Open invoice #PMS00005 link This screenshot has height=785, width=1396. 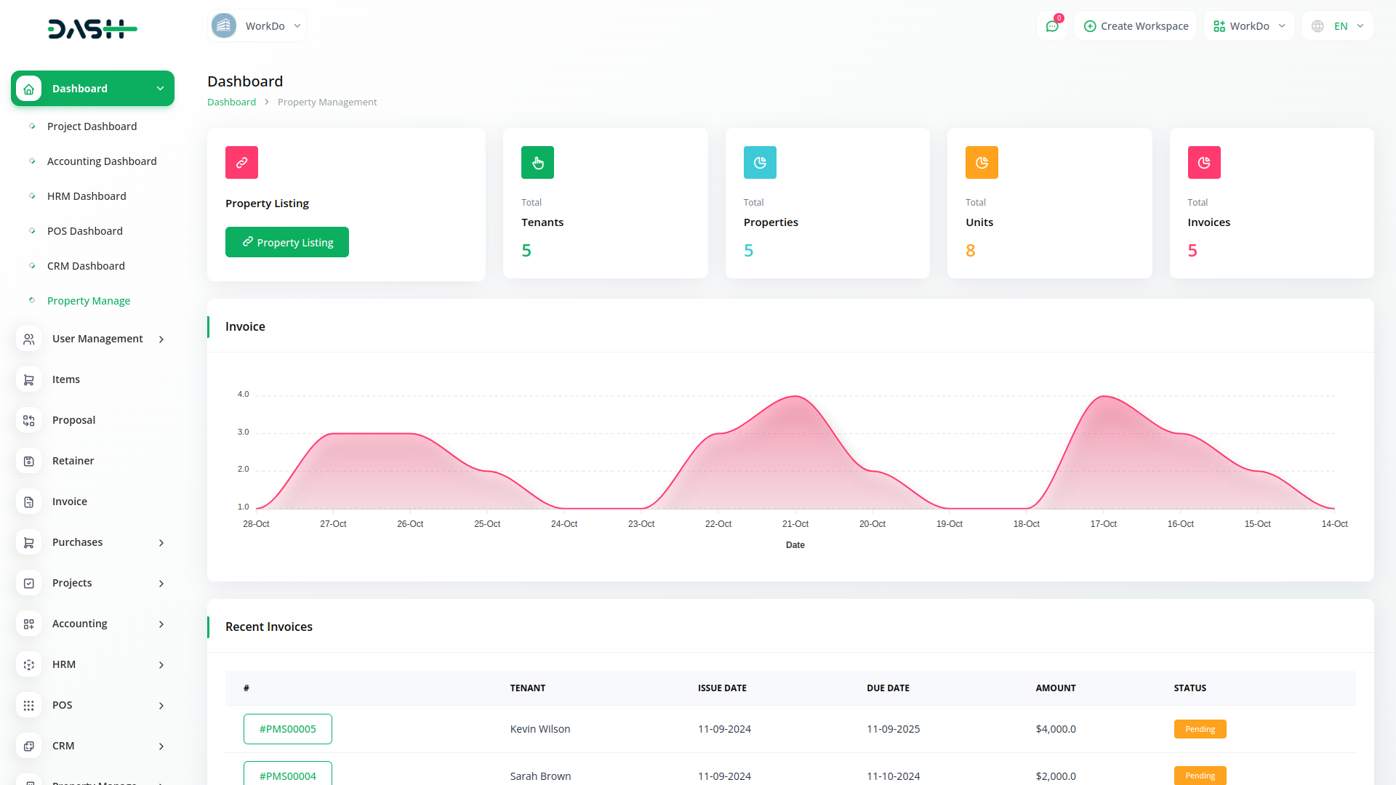288,729
